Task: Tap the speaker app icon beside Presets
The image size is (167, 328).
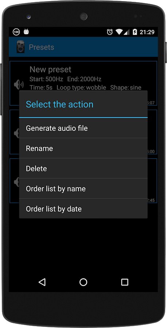Action: tap(20, 47)
